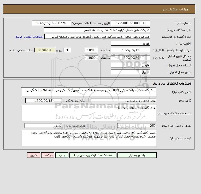Viewport: 201px width, 194px height.
Task: Open 'مشاهده مدارک پیوستی (0)' button
Action: 93,155
